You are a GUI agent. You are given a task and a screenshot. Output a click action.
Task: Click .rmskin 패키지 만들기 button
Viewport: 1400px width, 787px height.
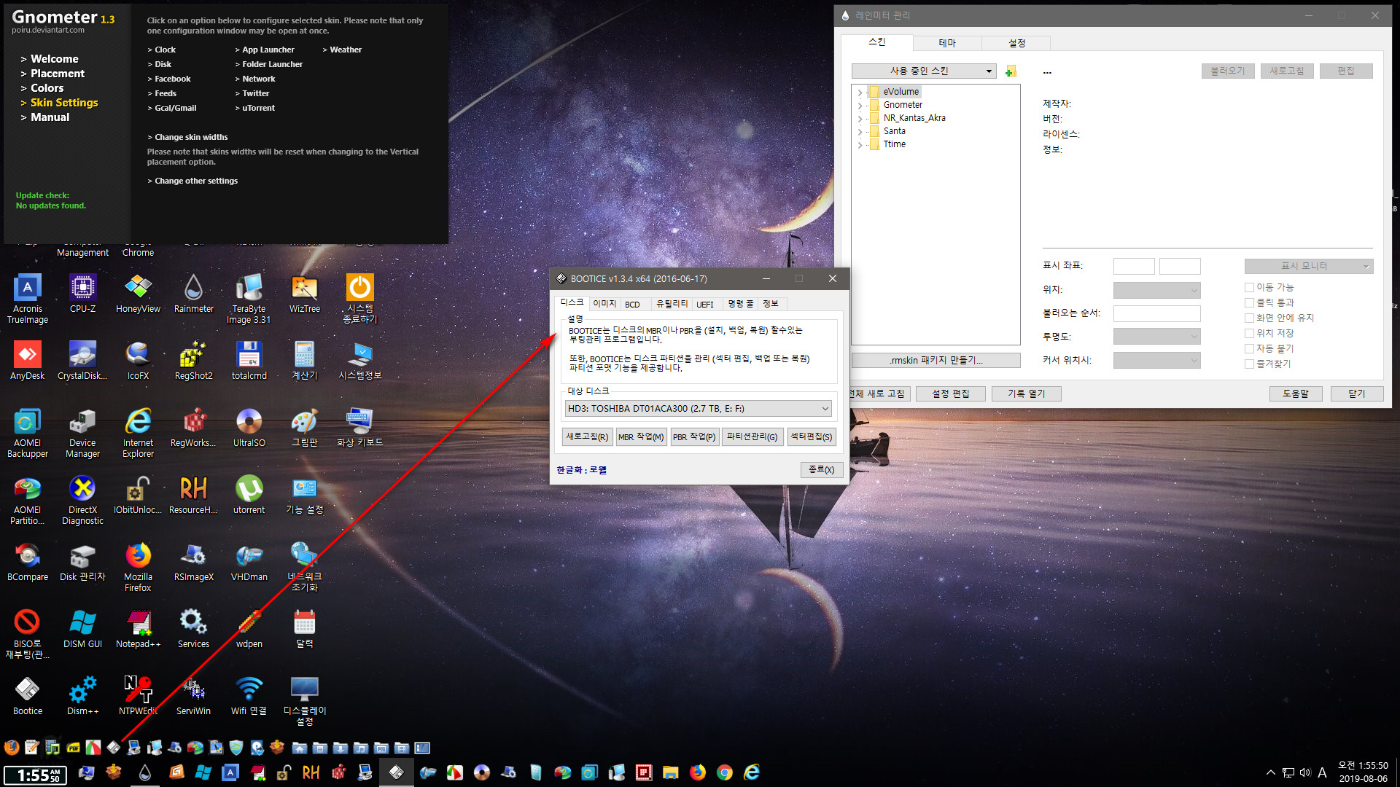[936, 360]
